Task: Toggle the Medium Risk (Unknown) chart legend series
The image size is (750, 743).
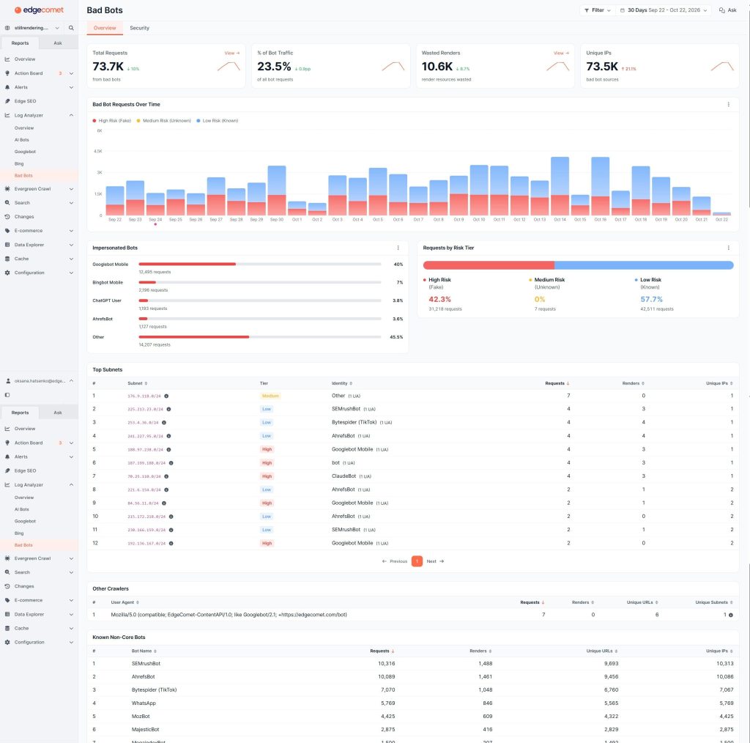Action: [163, 121]
